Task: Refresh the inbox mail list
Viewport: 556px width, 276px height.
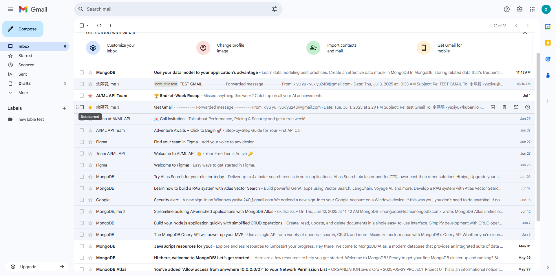Action: pos(99,25)
